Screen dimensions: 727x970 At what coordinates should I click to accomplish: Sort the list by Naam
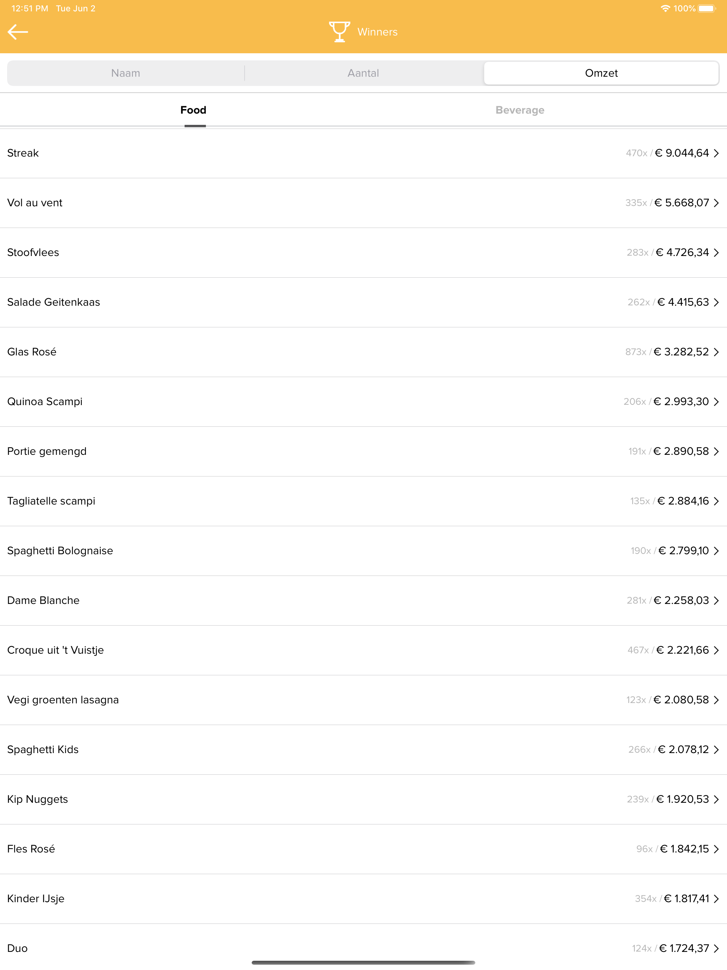(x=126, y=73)
